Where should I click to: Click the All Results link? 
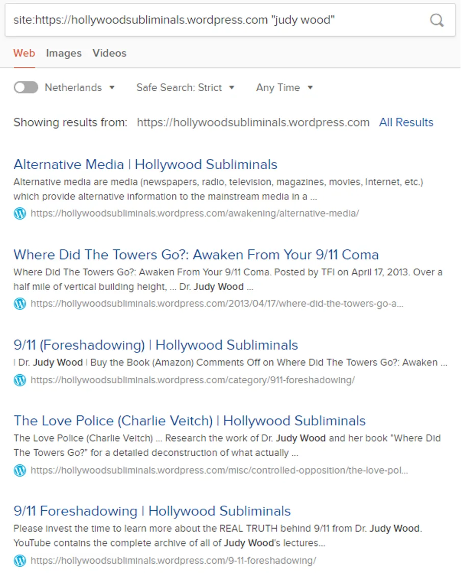click(406, 122)
